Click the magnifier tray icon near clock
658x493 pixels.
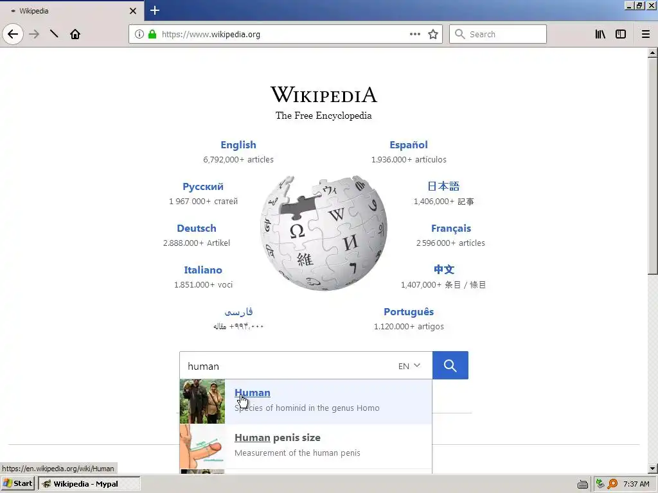pyautogui.click(x=612, y=484)
